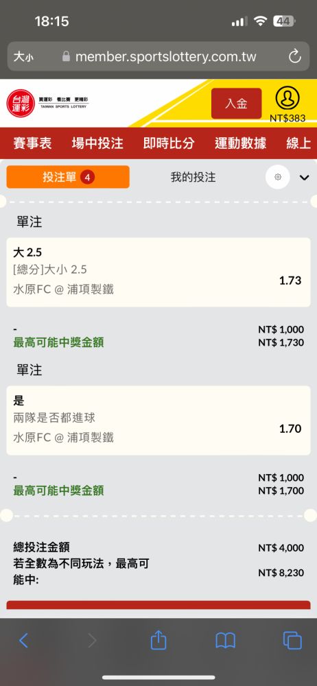Open the user account profile icon
The image size is (317, 686).
tap(287, 99)
